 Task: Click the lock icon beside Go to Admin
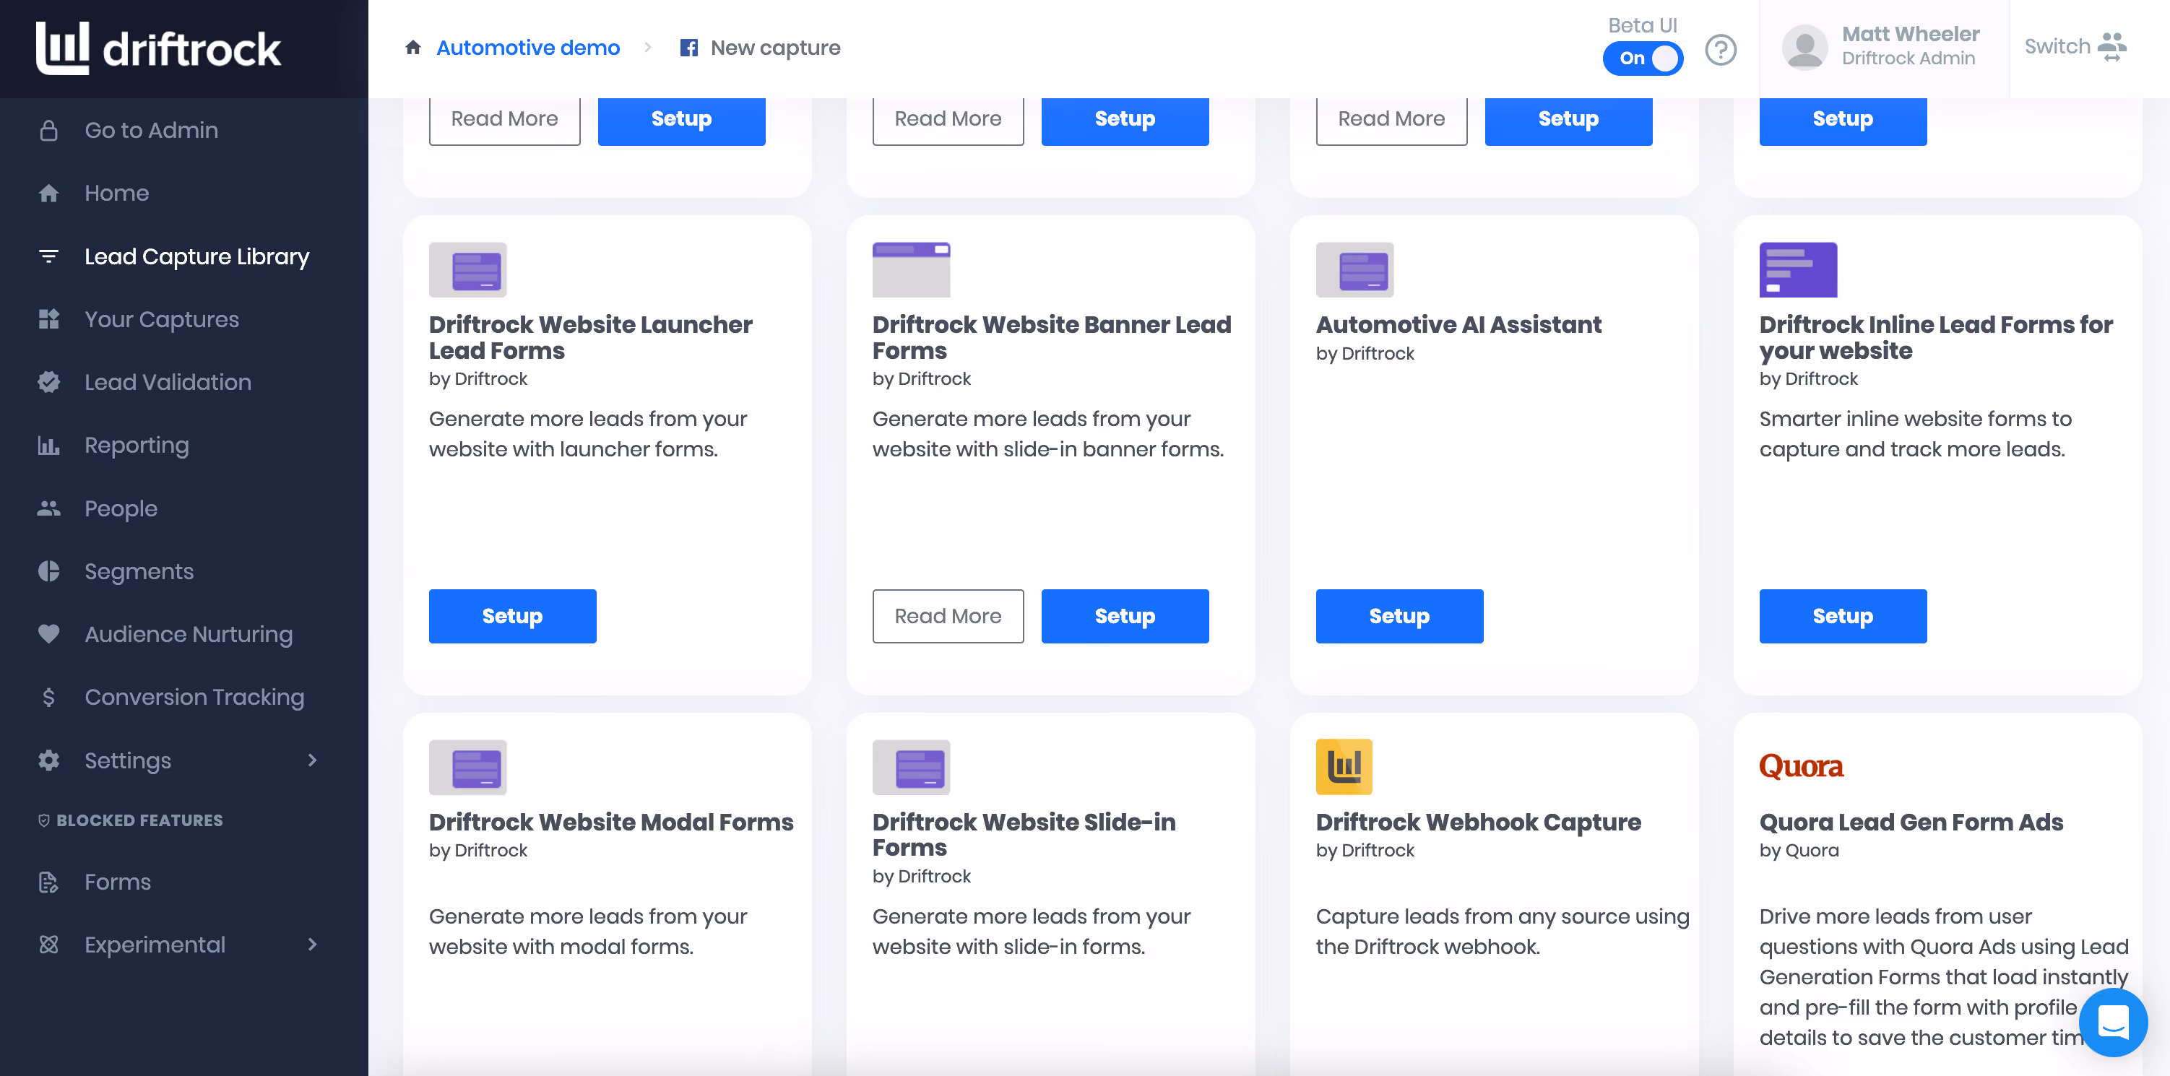pos(49,131)
